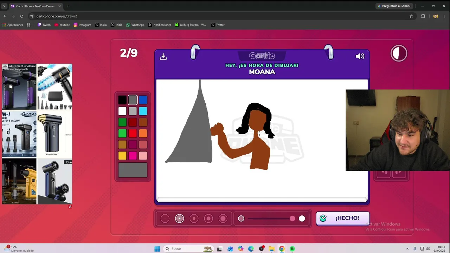Screen dimensions: 450x253
Task: Open the QILIEAS duster and vacuum ad
Action: pos(19,134)
